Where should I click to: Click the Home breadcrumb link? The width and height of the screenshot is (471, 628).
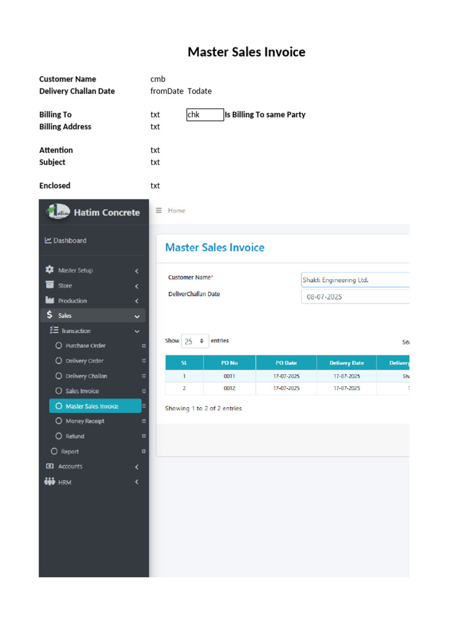click(x=176, y=210)
